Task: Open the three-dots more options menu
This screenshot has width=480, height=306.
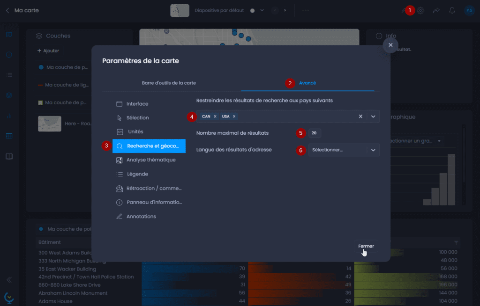Action: 306,10
